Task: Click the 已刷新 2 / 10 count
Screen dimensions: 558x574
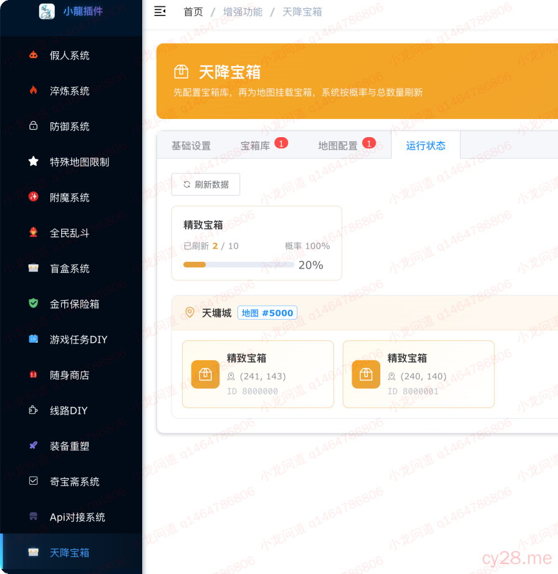Action: pyautogui.click(x=211, y=246)
